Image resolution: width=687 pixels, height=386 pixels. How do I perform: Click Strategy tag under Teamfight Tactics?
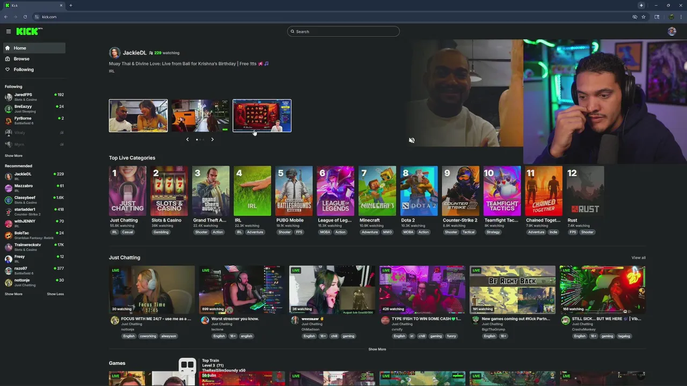[493, 232]
